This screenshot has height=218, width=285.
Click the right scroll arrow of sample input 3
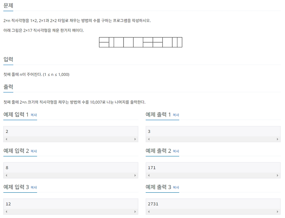pos(136,212)
